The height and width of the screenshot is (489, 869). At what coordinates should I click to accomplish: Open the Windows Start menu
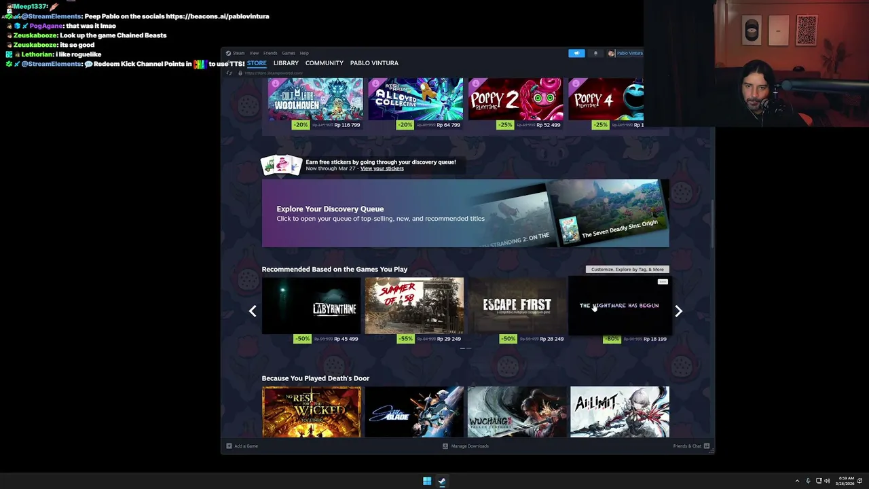427,481
